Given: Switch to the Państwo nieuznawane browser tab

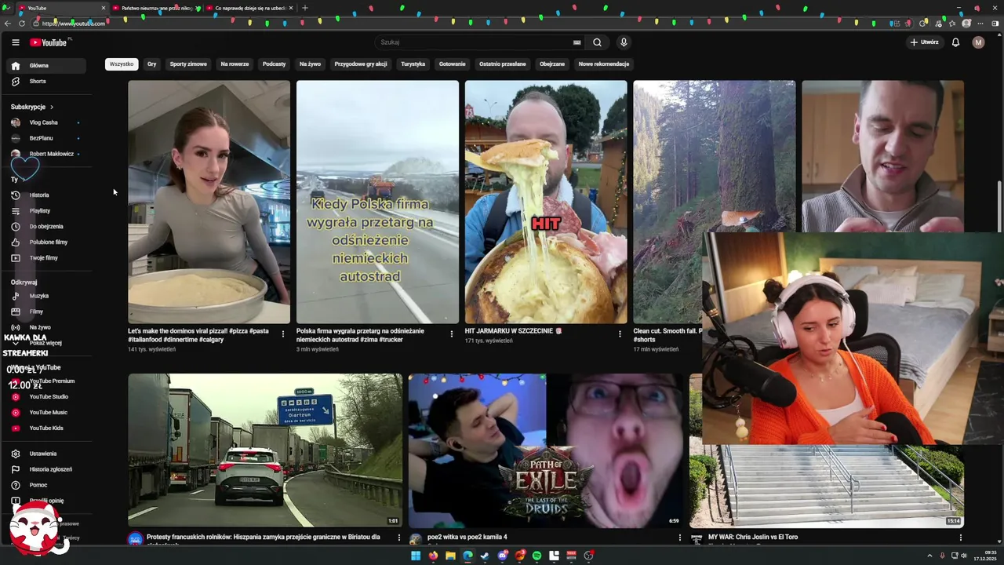Looking at the screenshot, I should tap(157, 8).
